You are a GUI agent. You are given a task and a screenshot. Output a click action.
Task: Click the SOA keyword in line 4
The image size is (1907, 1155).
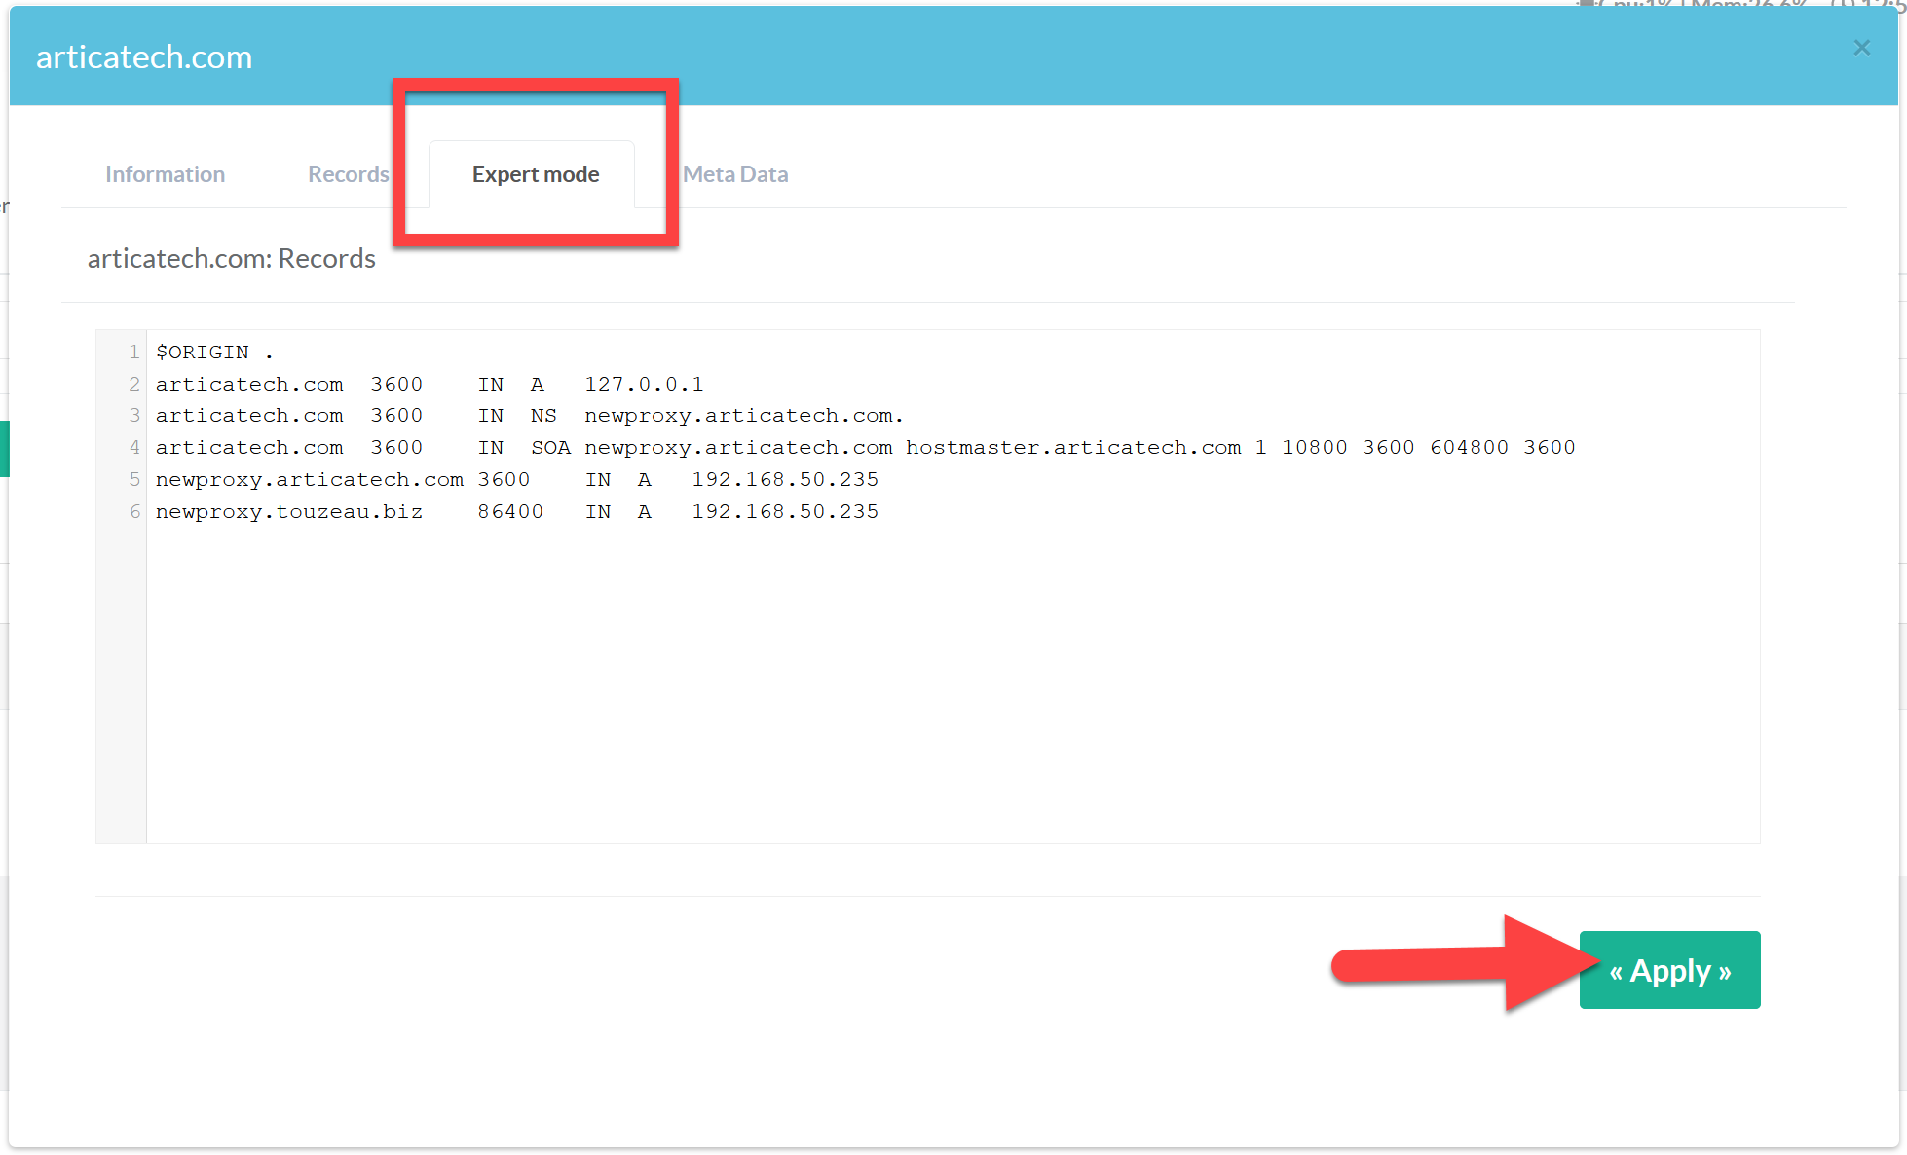click(x=550, y=448)
